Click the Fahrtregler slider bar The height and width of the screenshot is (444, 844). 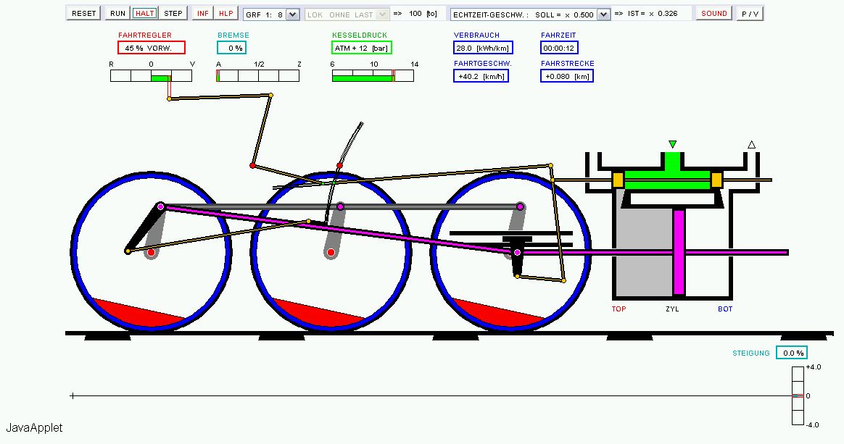point(152,76)
